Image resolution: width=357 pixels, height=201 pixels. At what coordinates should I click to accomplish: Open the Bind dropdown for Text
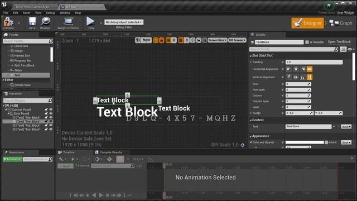346,127
